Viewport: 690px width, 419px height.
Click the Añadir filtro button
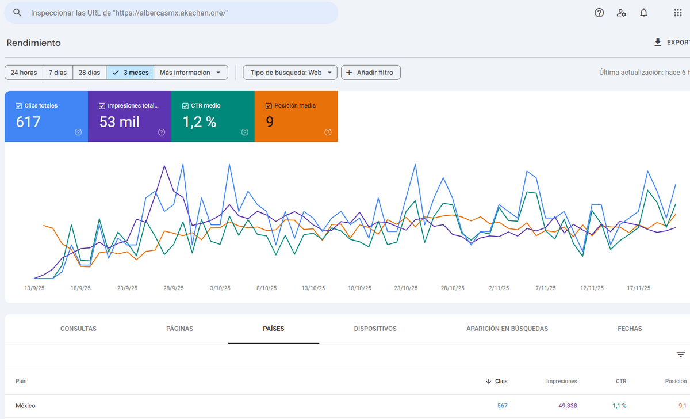click(x=370, y=73)
